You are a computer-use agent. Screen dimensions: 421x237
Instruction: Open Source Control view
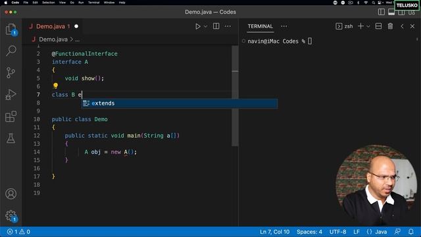pyautogui.click(x=11, y=72)
